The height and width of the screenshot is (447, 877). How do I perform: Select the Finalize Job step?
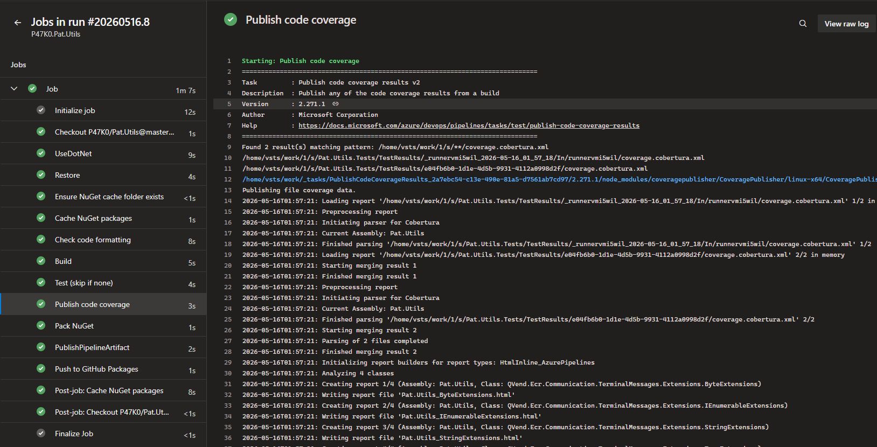point(103,434)
